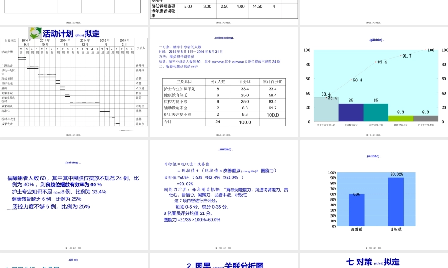Select the 辅助设施不全 table row label
The image size is (448, 268).
[176, 108]
